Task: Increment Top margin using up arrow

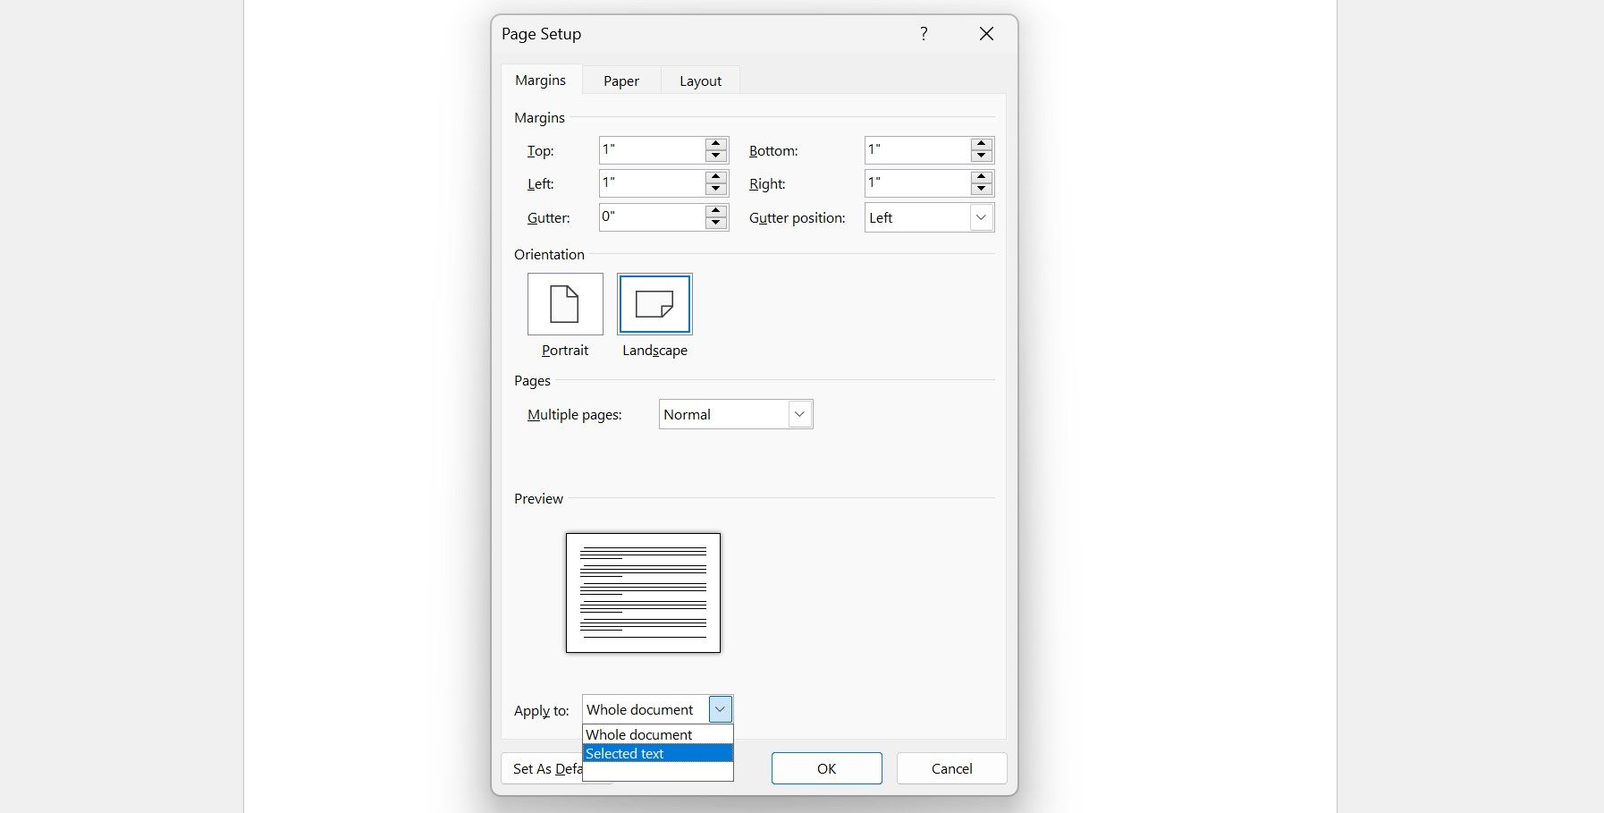Action: [x=714, y=144]
